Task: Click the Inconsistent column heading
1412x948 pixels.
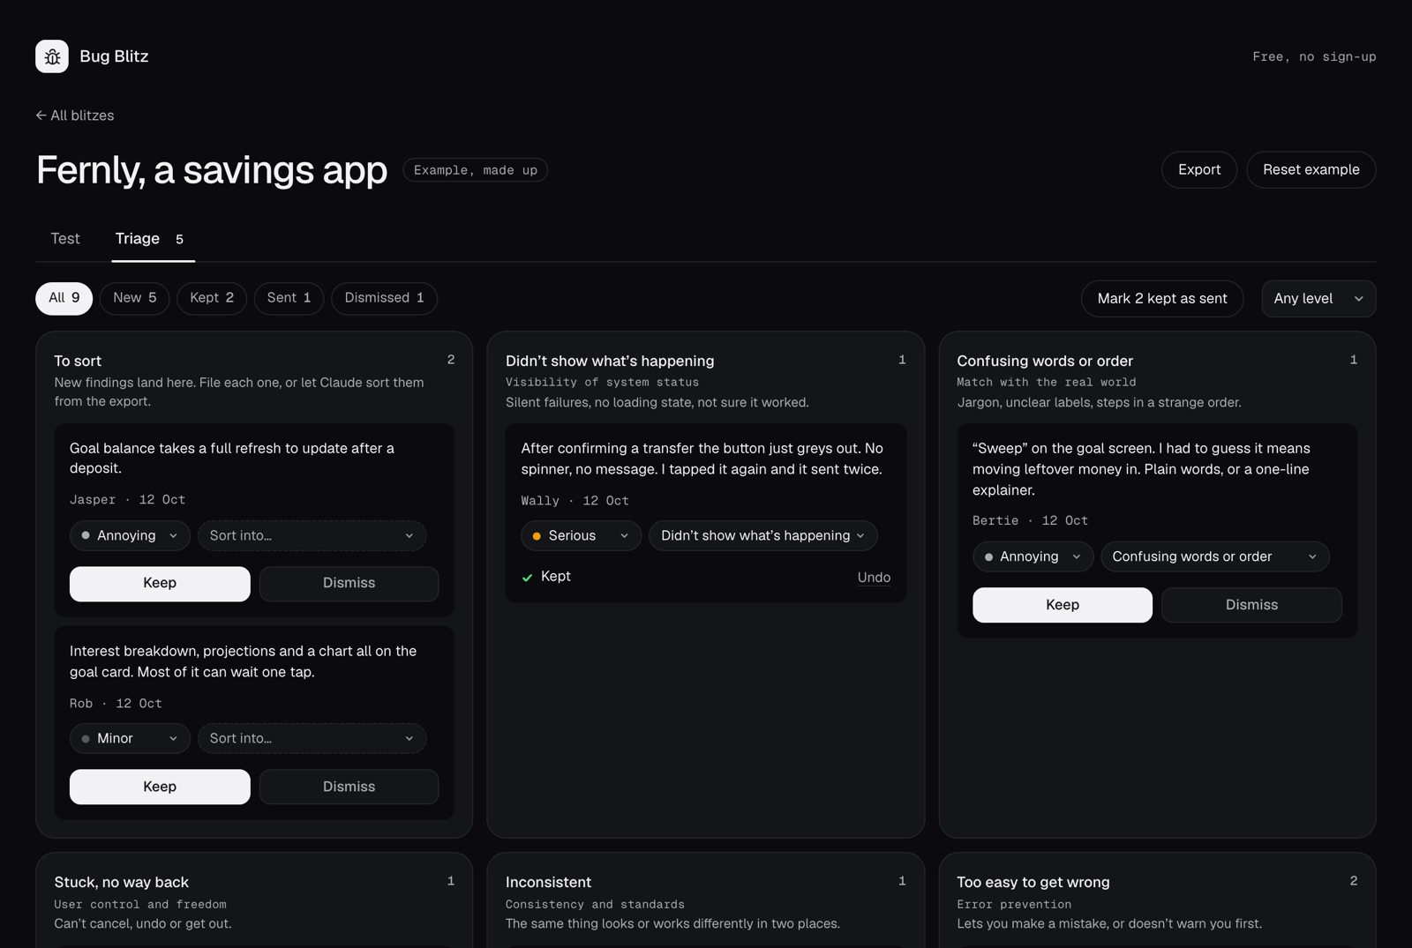Action: click(548, 883)
